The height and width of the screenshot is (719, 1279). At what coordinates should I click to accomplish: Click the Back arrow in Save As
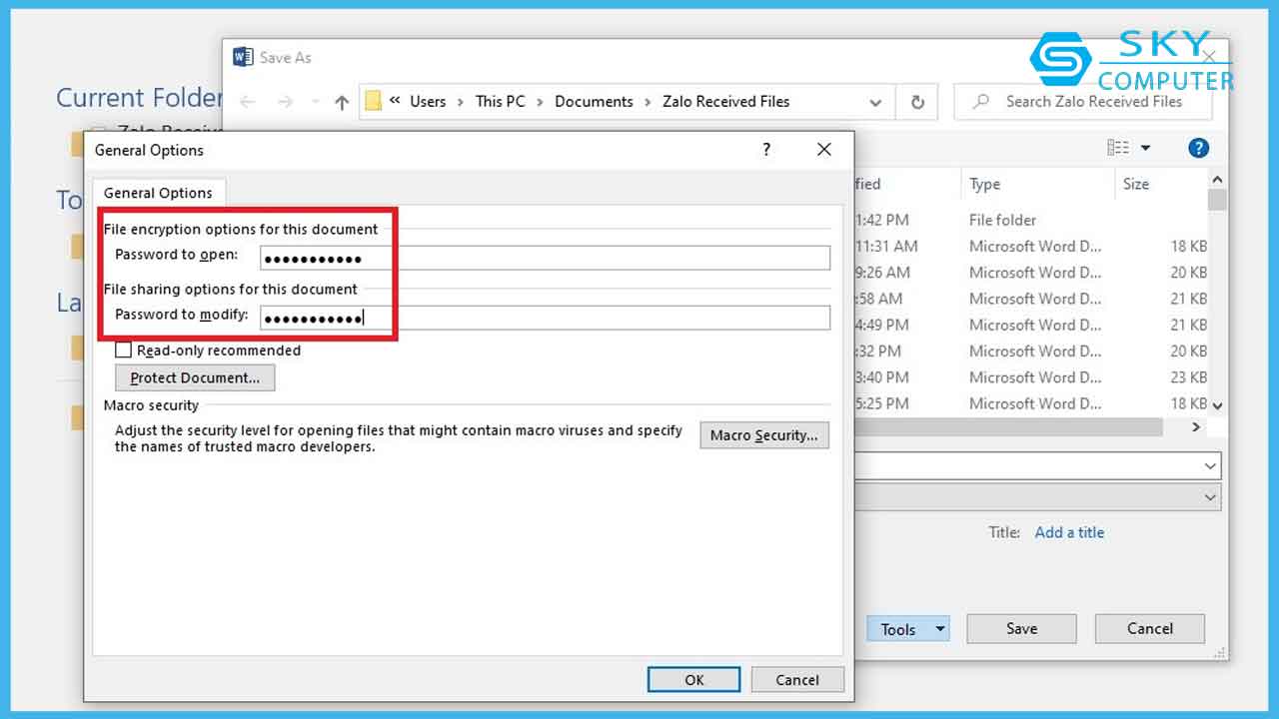[248, 102]
